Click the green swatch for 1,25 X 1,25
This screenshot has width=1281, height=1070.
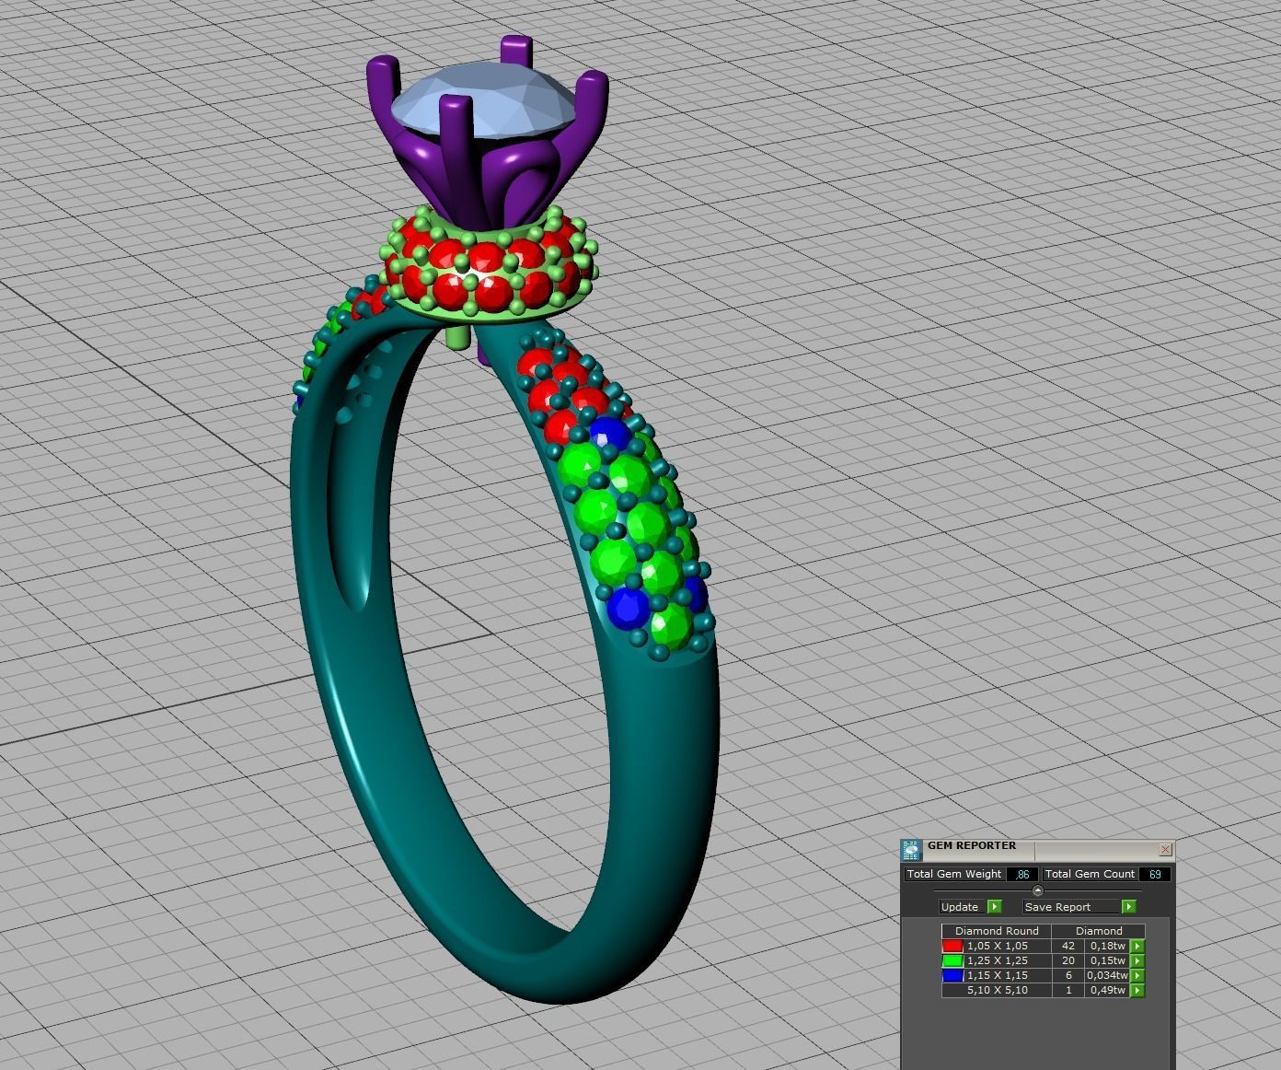(x=952, y=960)
